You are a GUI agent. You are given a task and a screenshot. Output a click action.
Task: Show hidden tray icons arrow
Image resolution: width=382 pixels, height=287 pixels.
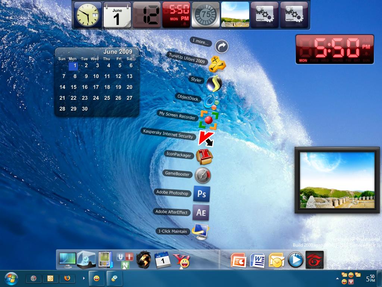(337, 278)
